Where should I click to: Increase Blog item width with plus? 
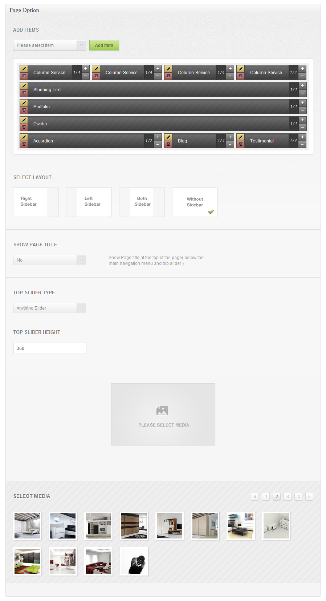pos(230,137)
